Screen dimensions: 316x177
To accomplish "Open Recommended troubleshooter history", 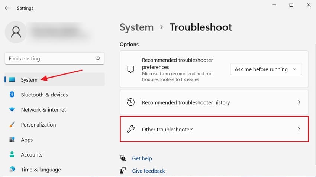I will (x=214, y=102).
